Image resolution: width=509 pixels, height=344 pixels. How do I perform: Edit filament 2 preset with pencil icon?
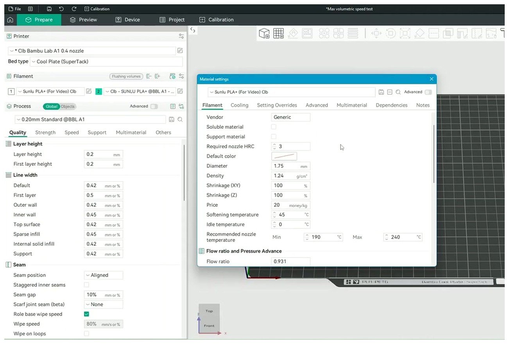[180, 91]
